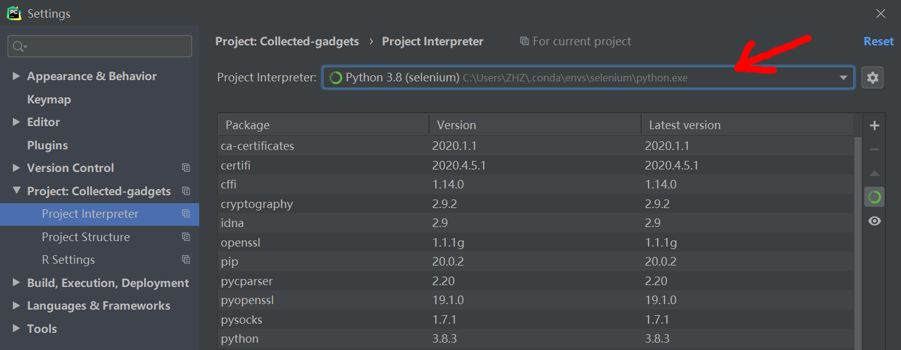
Task: Open the Project Interpreter dropdown
Action: click(844, 78)
